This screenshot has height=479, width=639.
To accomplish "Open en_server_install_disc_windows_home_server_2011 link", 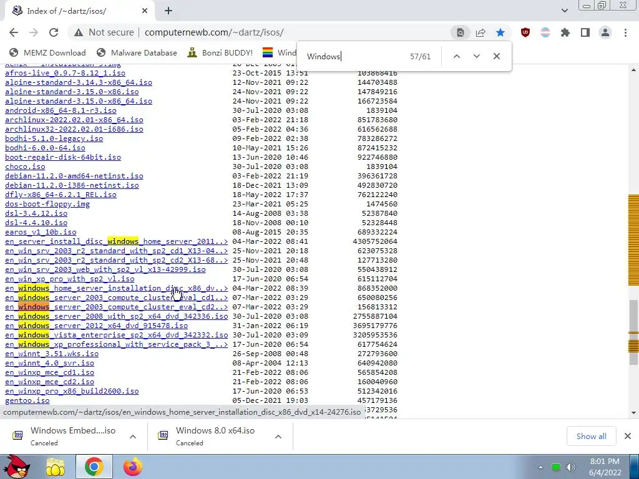I will click(x=117, y=242).
